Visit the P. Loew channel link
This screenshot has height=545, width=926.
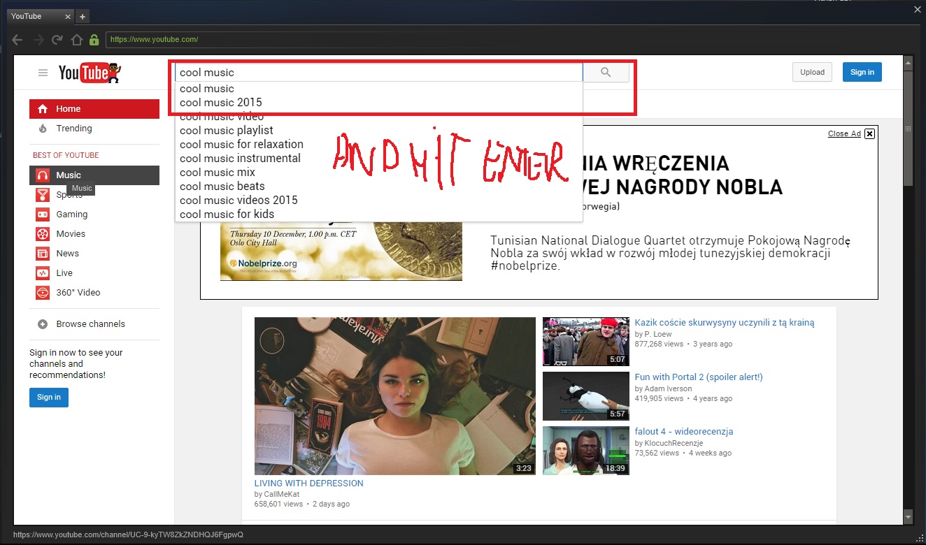pos(658,334)
